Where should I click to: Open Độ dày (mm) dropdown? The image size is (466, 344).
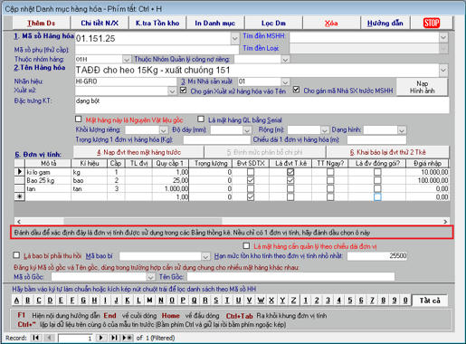point(247,130)
